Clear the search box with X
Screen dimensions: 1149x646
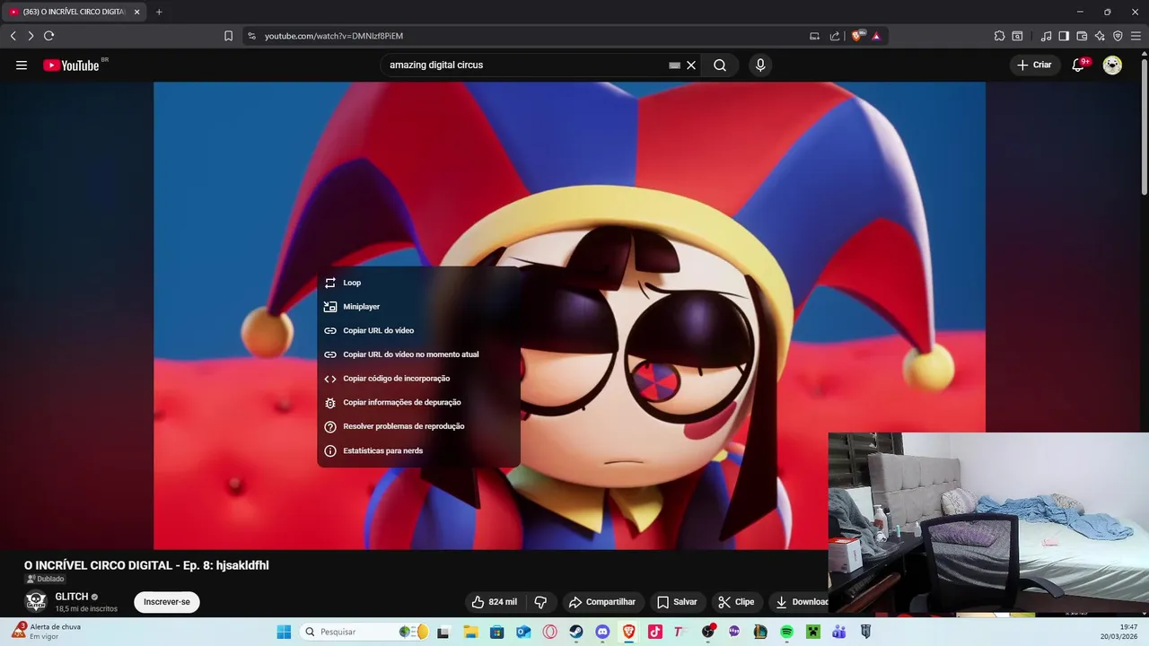click(x=691, y=65)
